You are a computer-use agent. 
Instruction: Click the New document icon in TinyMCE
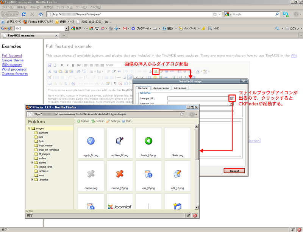pos(55,65)
